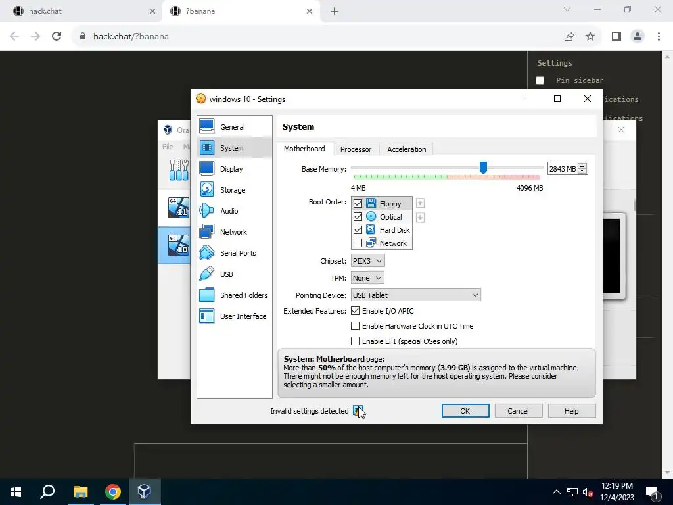This screenshot has width=673, height=505.
Task: Increase Base Memory with stepper up arrow
Action: (582, 166)
